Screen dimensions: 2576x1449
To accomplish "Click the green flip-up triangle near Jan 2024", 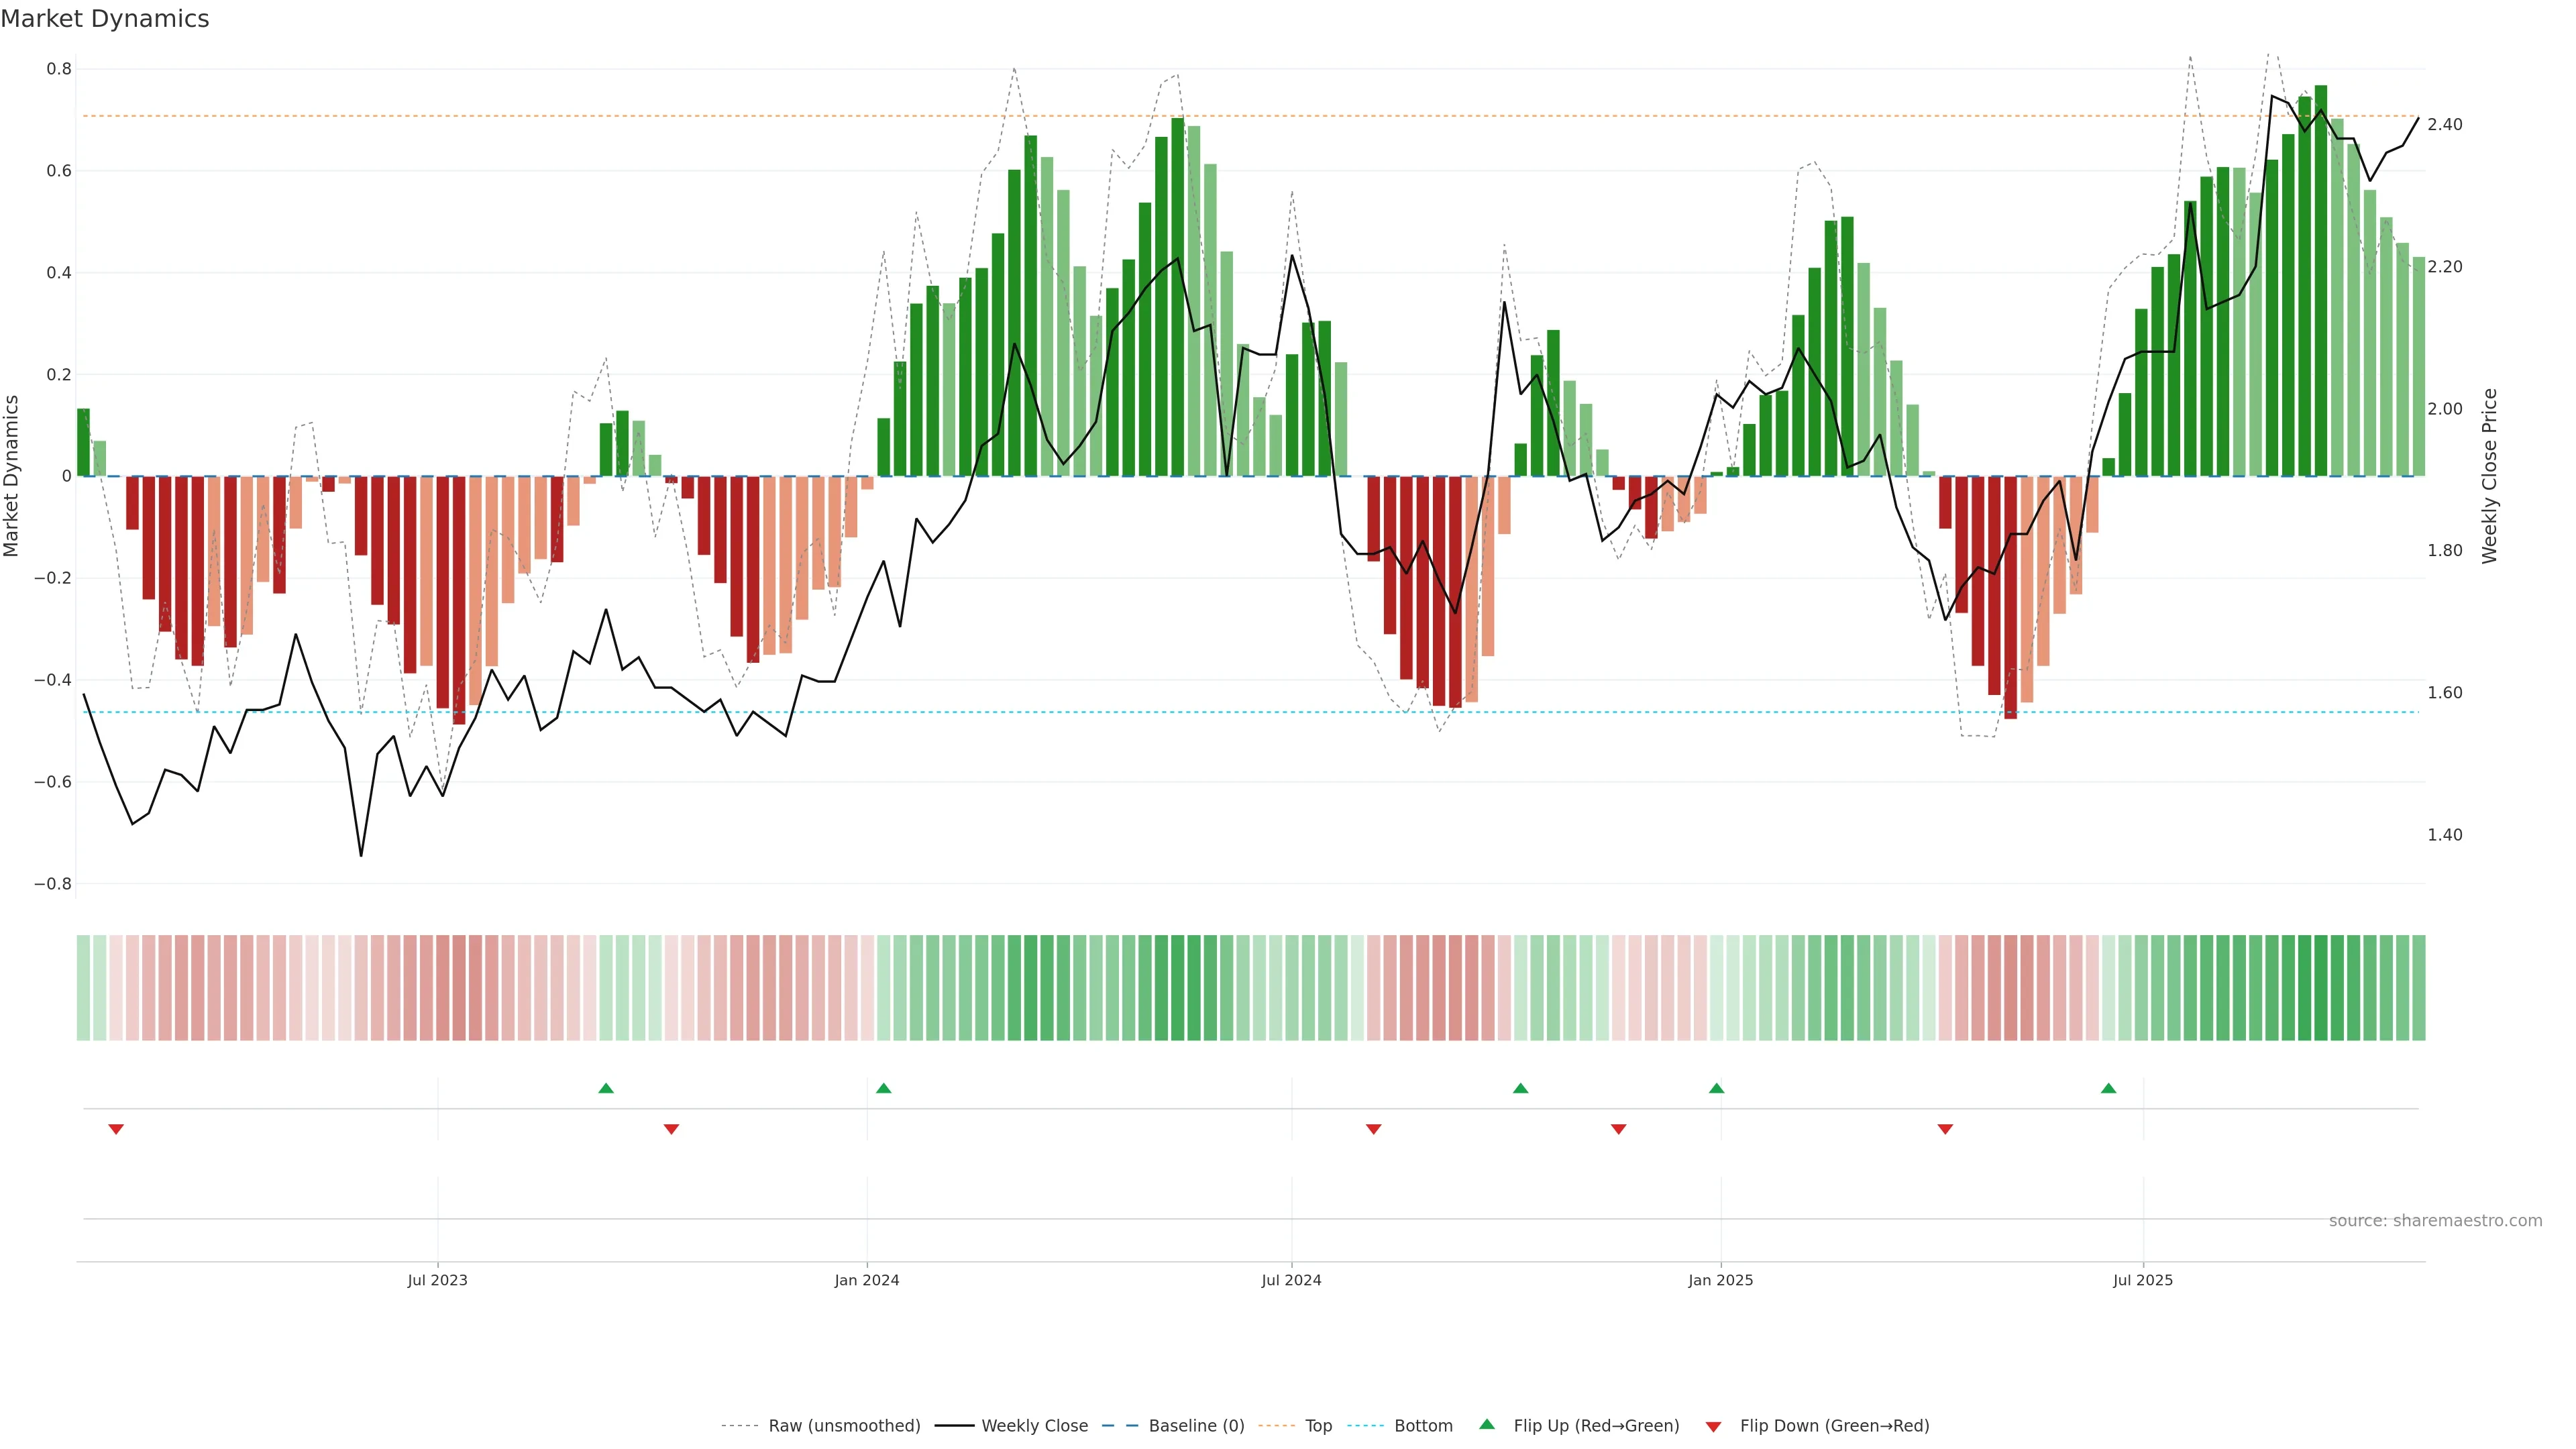I will click(883, 1088).
